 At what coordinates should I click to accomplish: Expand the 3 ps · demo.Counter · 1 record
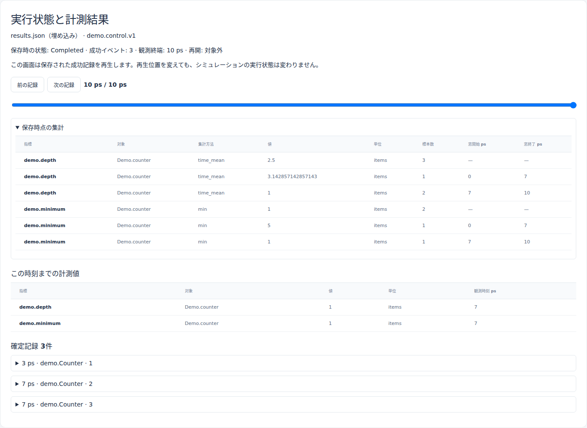[x=293, y=363]
